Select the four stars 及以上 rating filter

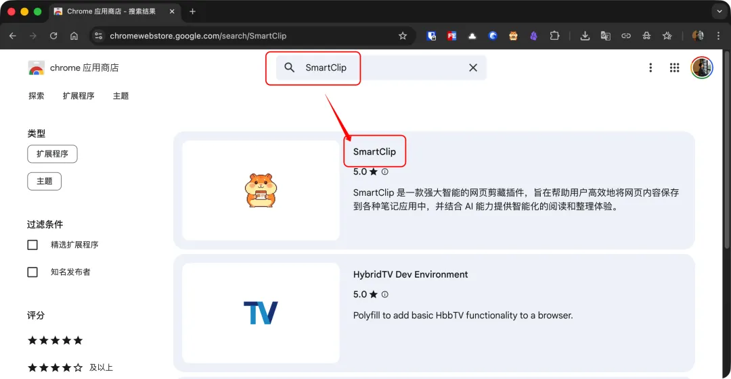point(70,368)
